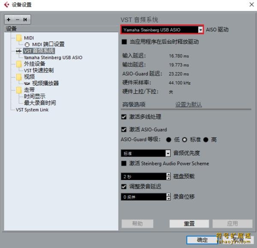Select Yamaha Steinberg USB ASIO tree entry
This screenshot has height=248, width=257.
click(x=53, y=57)
